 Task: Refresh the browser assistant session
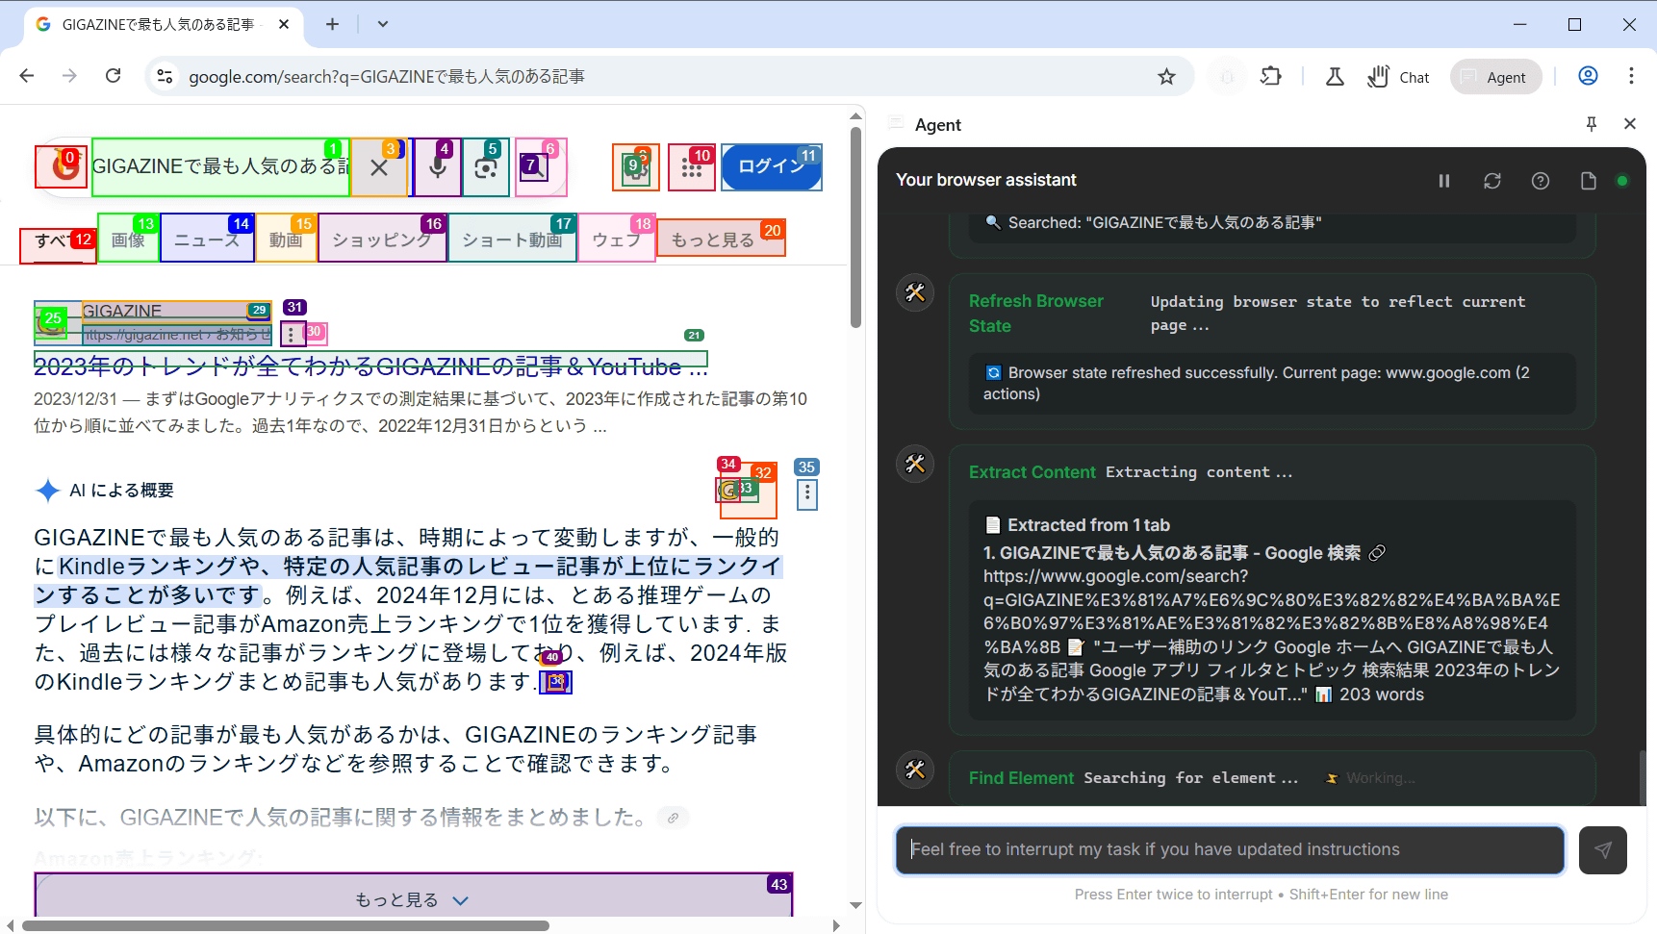(1491, 181)
